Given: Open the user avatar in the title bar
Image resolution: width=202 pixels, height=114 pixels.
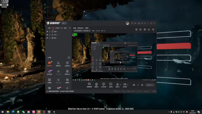Looking at the screenshot, I should pyautogui.click(x=127, y=23).
